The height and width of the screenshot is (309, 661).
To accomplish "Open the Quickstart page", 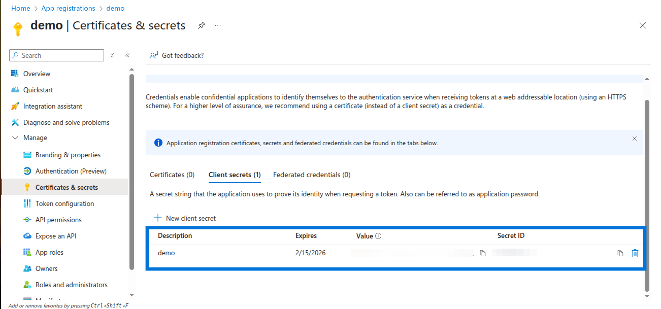I will pyautogui.click(x=38, y=90).
